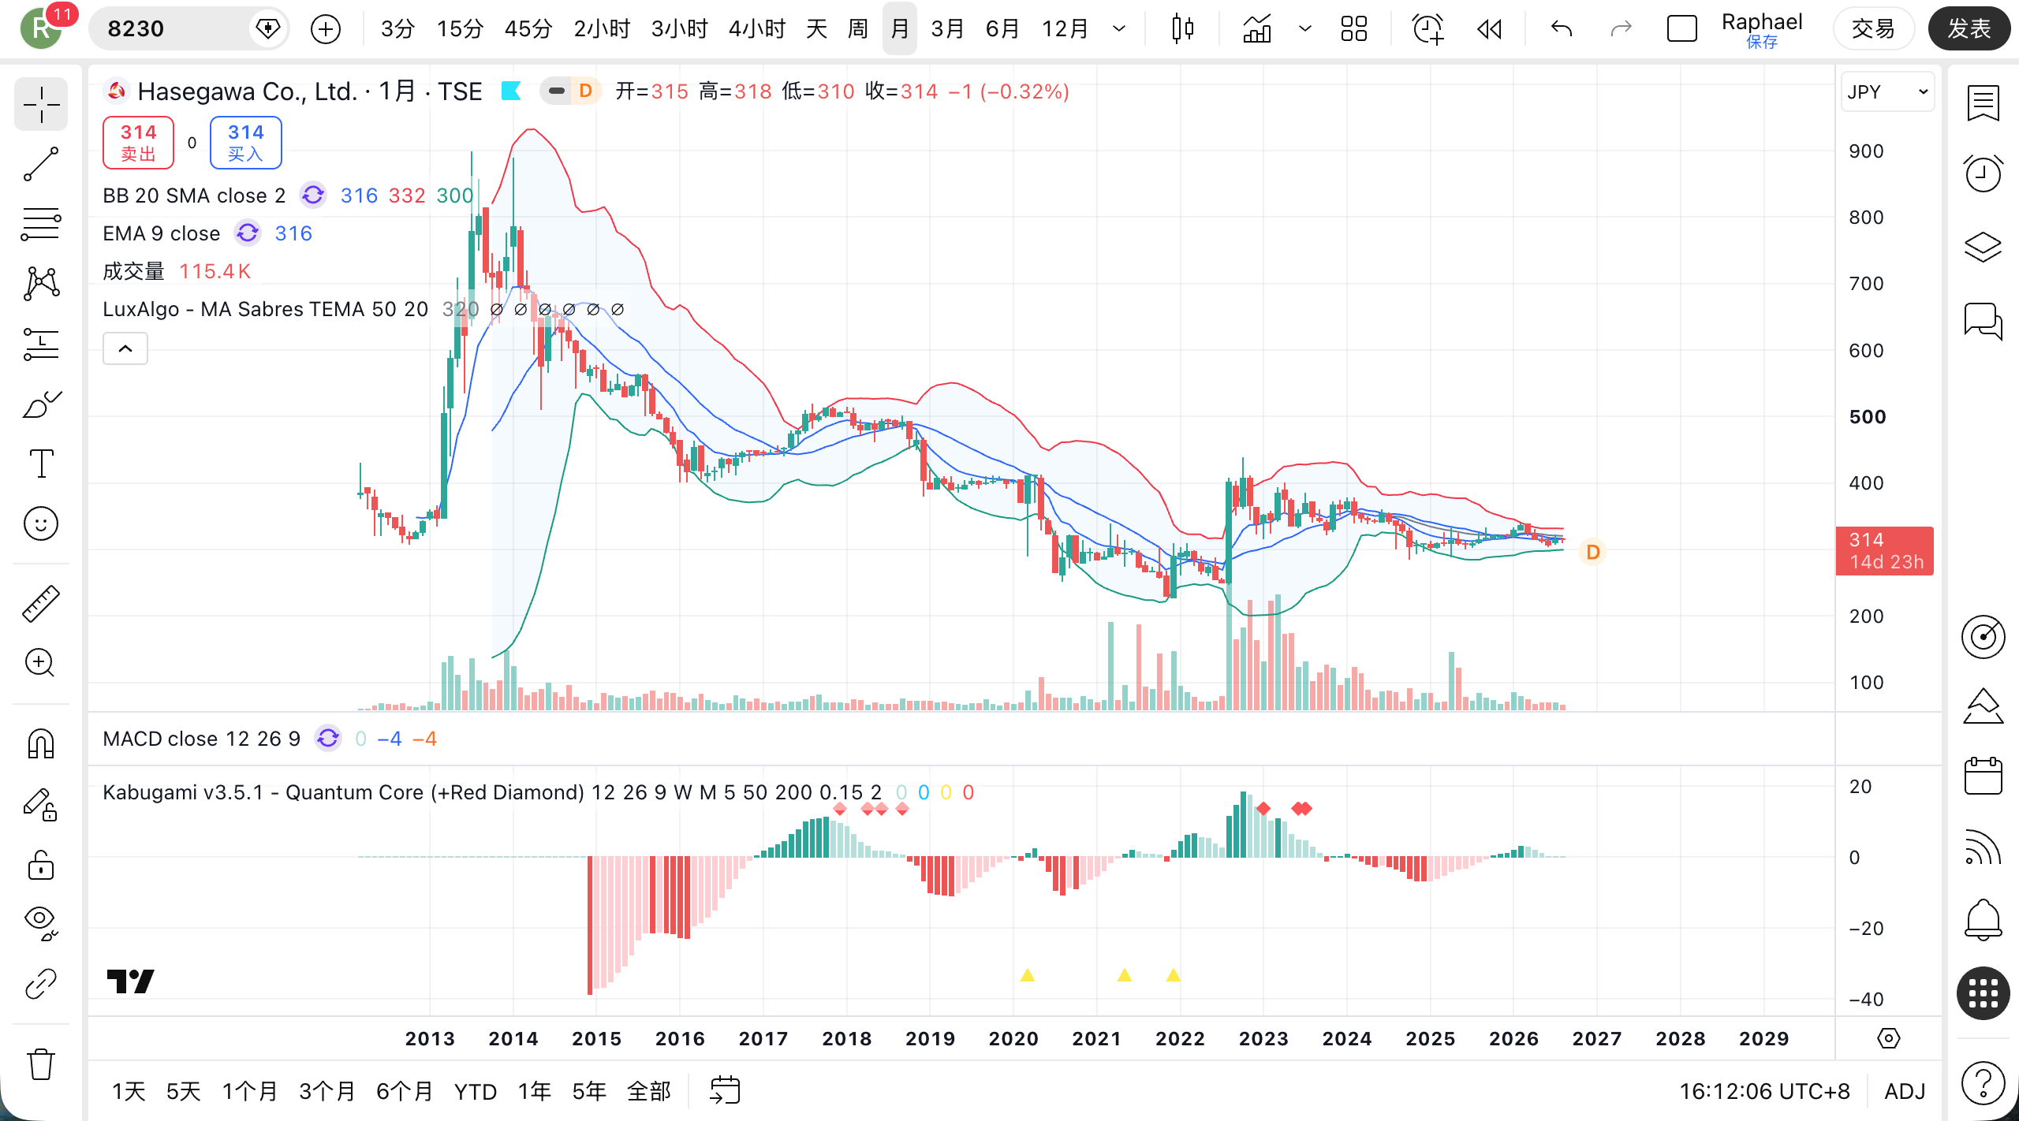The width and height of the screenshot is (2019, 1121).
Task: Collapse the indicator legend
Action: (125, 348)
